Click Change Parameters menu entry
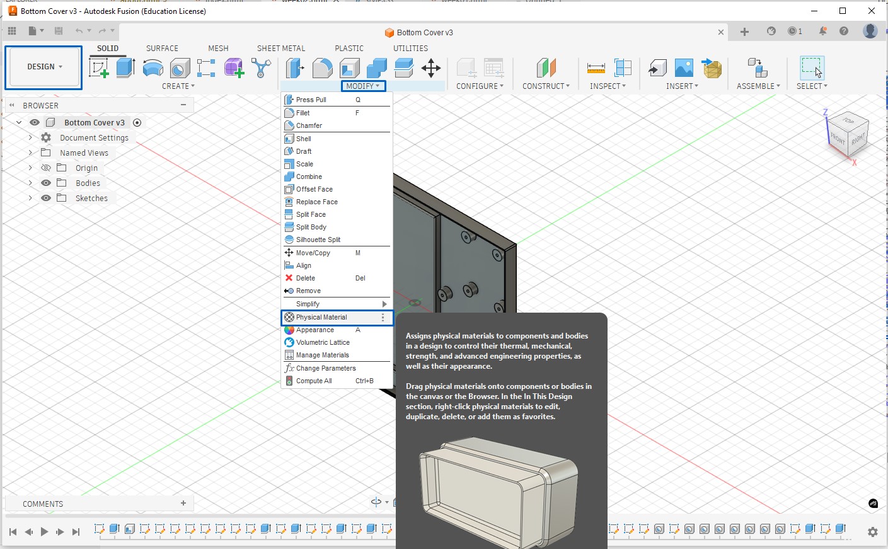The image size is (888, 549). (x=326, y=368)
